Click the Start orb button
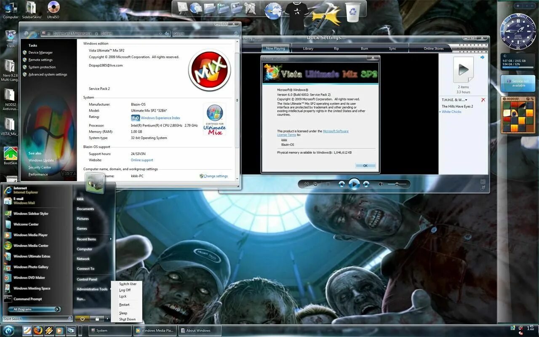The height and width of the screenshot is (337, 539). pos(9,331)
